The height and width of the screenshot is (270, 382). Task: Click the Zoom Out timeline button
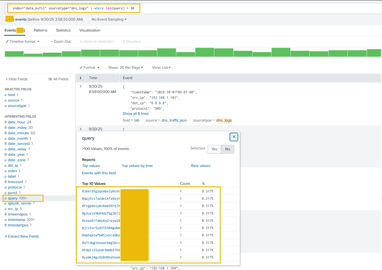pos(60,42)
